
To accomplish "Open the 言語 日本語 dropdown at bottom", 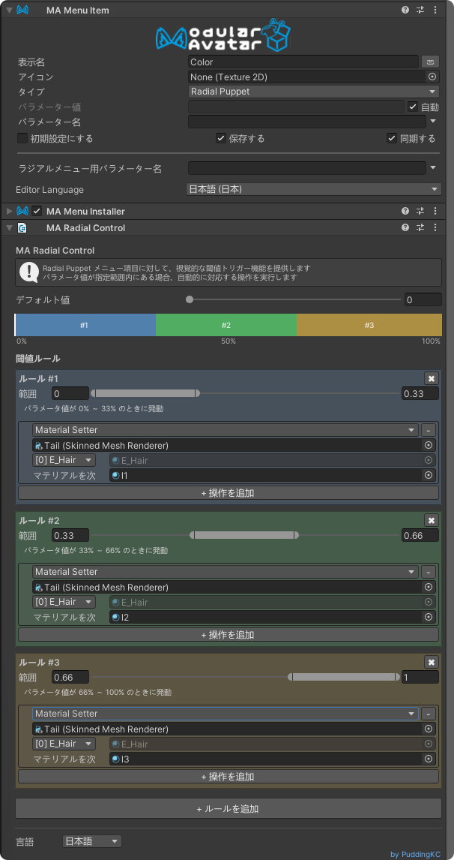I will point(91,841).
